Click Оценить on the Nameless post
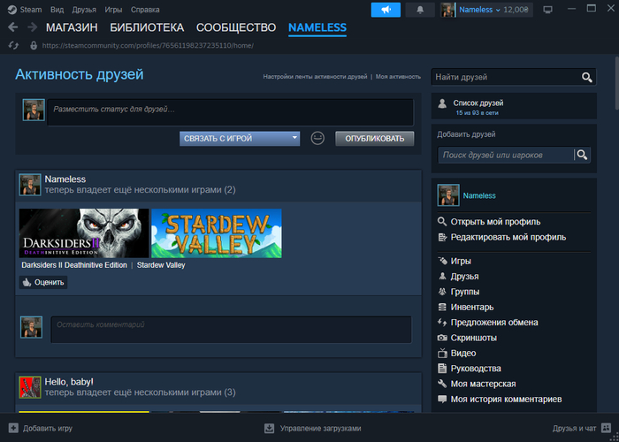This screenshot has width=619, height=442. point(43,282)
